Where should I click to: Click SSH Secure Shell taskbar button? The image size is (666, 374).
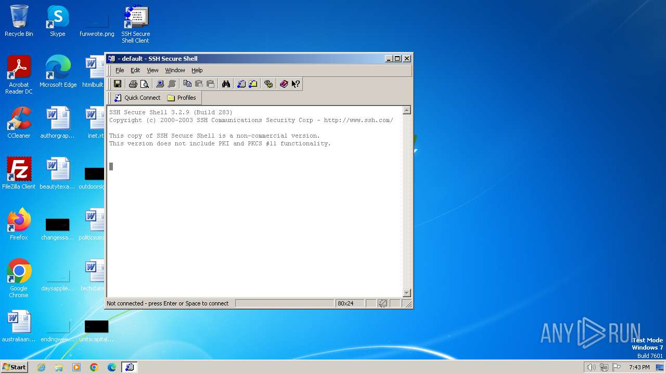pyautogui.click(x=130, y=367)
